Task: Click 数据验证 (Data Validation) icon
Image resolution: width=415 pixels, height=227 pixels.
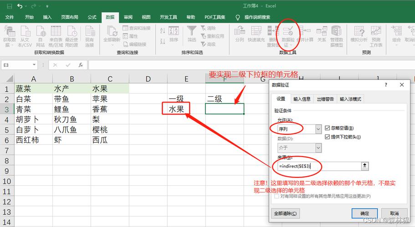Action: [x=288, y=36]
